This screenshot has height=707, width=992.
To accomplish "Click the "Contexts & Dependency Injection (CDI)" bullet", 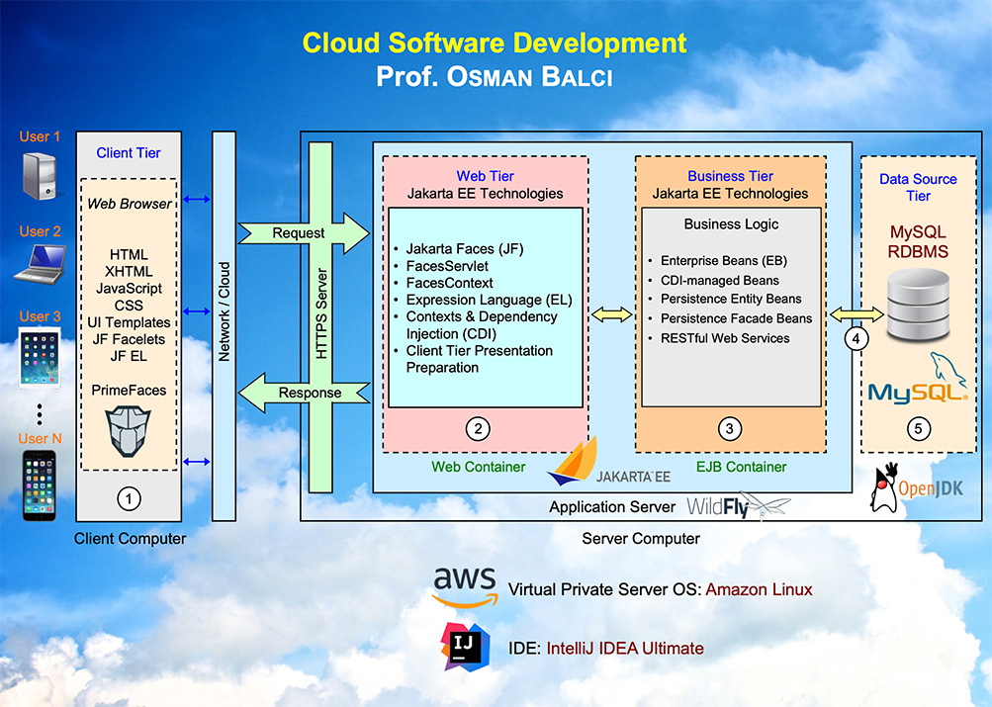I will click(x=482, y=325).
